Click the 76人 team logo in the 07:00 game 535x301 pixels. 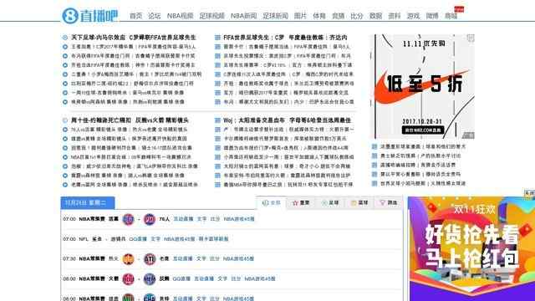tap(150, 219)
